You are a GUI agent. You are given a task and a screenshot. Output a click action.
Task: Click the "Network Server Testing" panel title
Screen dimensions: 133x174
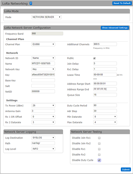[86, 132]
